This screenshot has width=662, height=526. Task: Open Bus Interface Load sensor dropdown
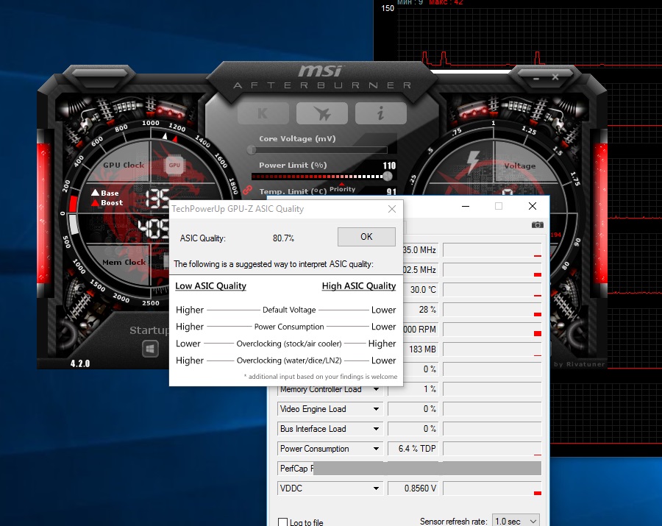(376, 429)
